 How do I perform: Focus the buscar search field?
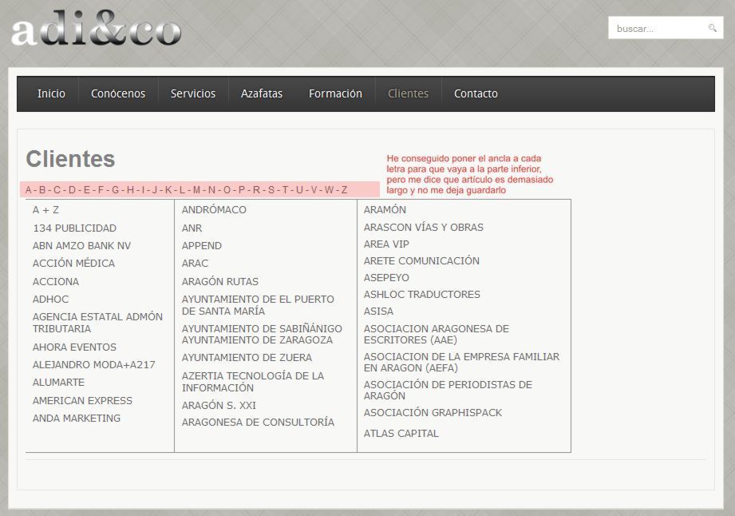tap(665, 28)
